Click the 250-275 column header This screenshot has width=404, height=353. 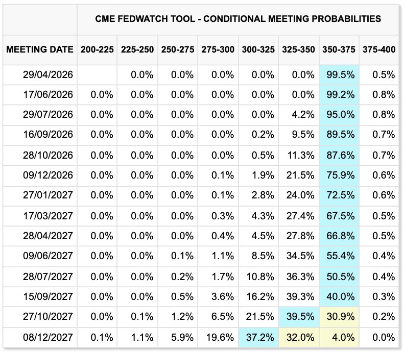pyautogui.click(x=177, y=50)
